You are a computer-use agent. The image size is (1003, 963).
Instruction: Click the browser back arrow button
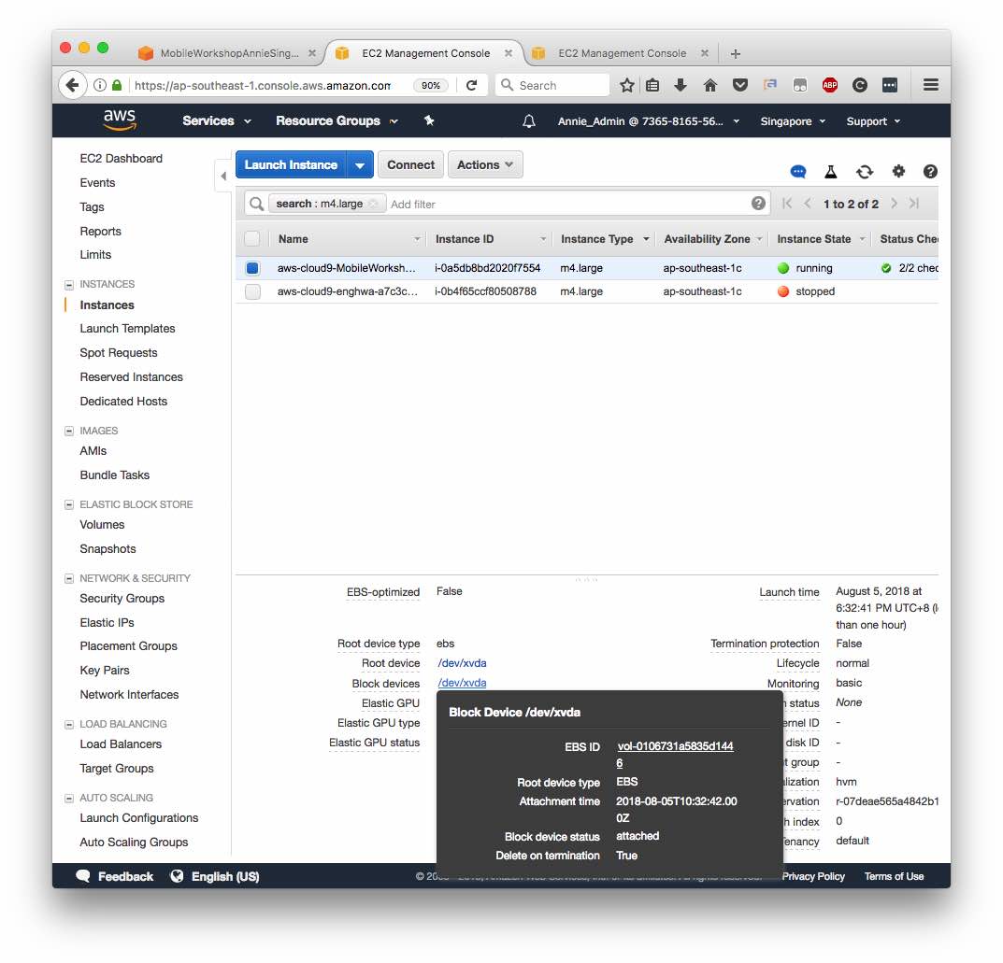[73, 85]
